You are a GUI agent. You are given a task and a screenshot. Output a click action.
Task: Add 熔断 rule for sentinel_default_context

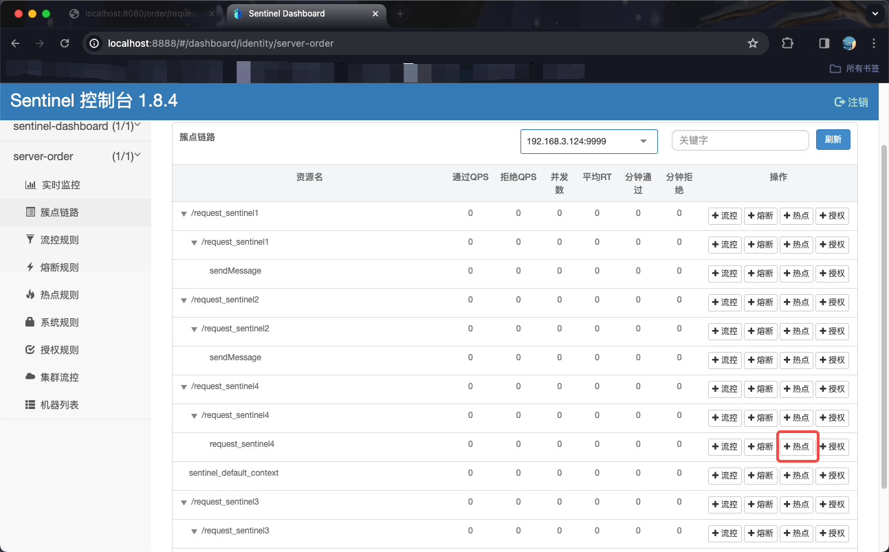[x=760, y=476]
